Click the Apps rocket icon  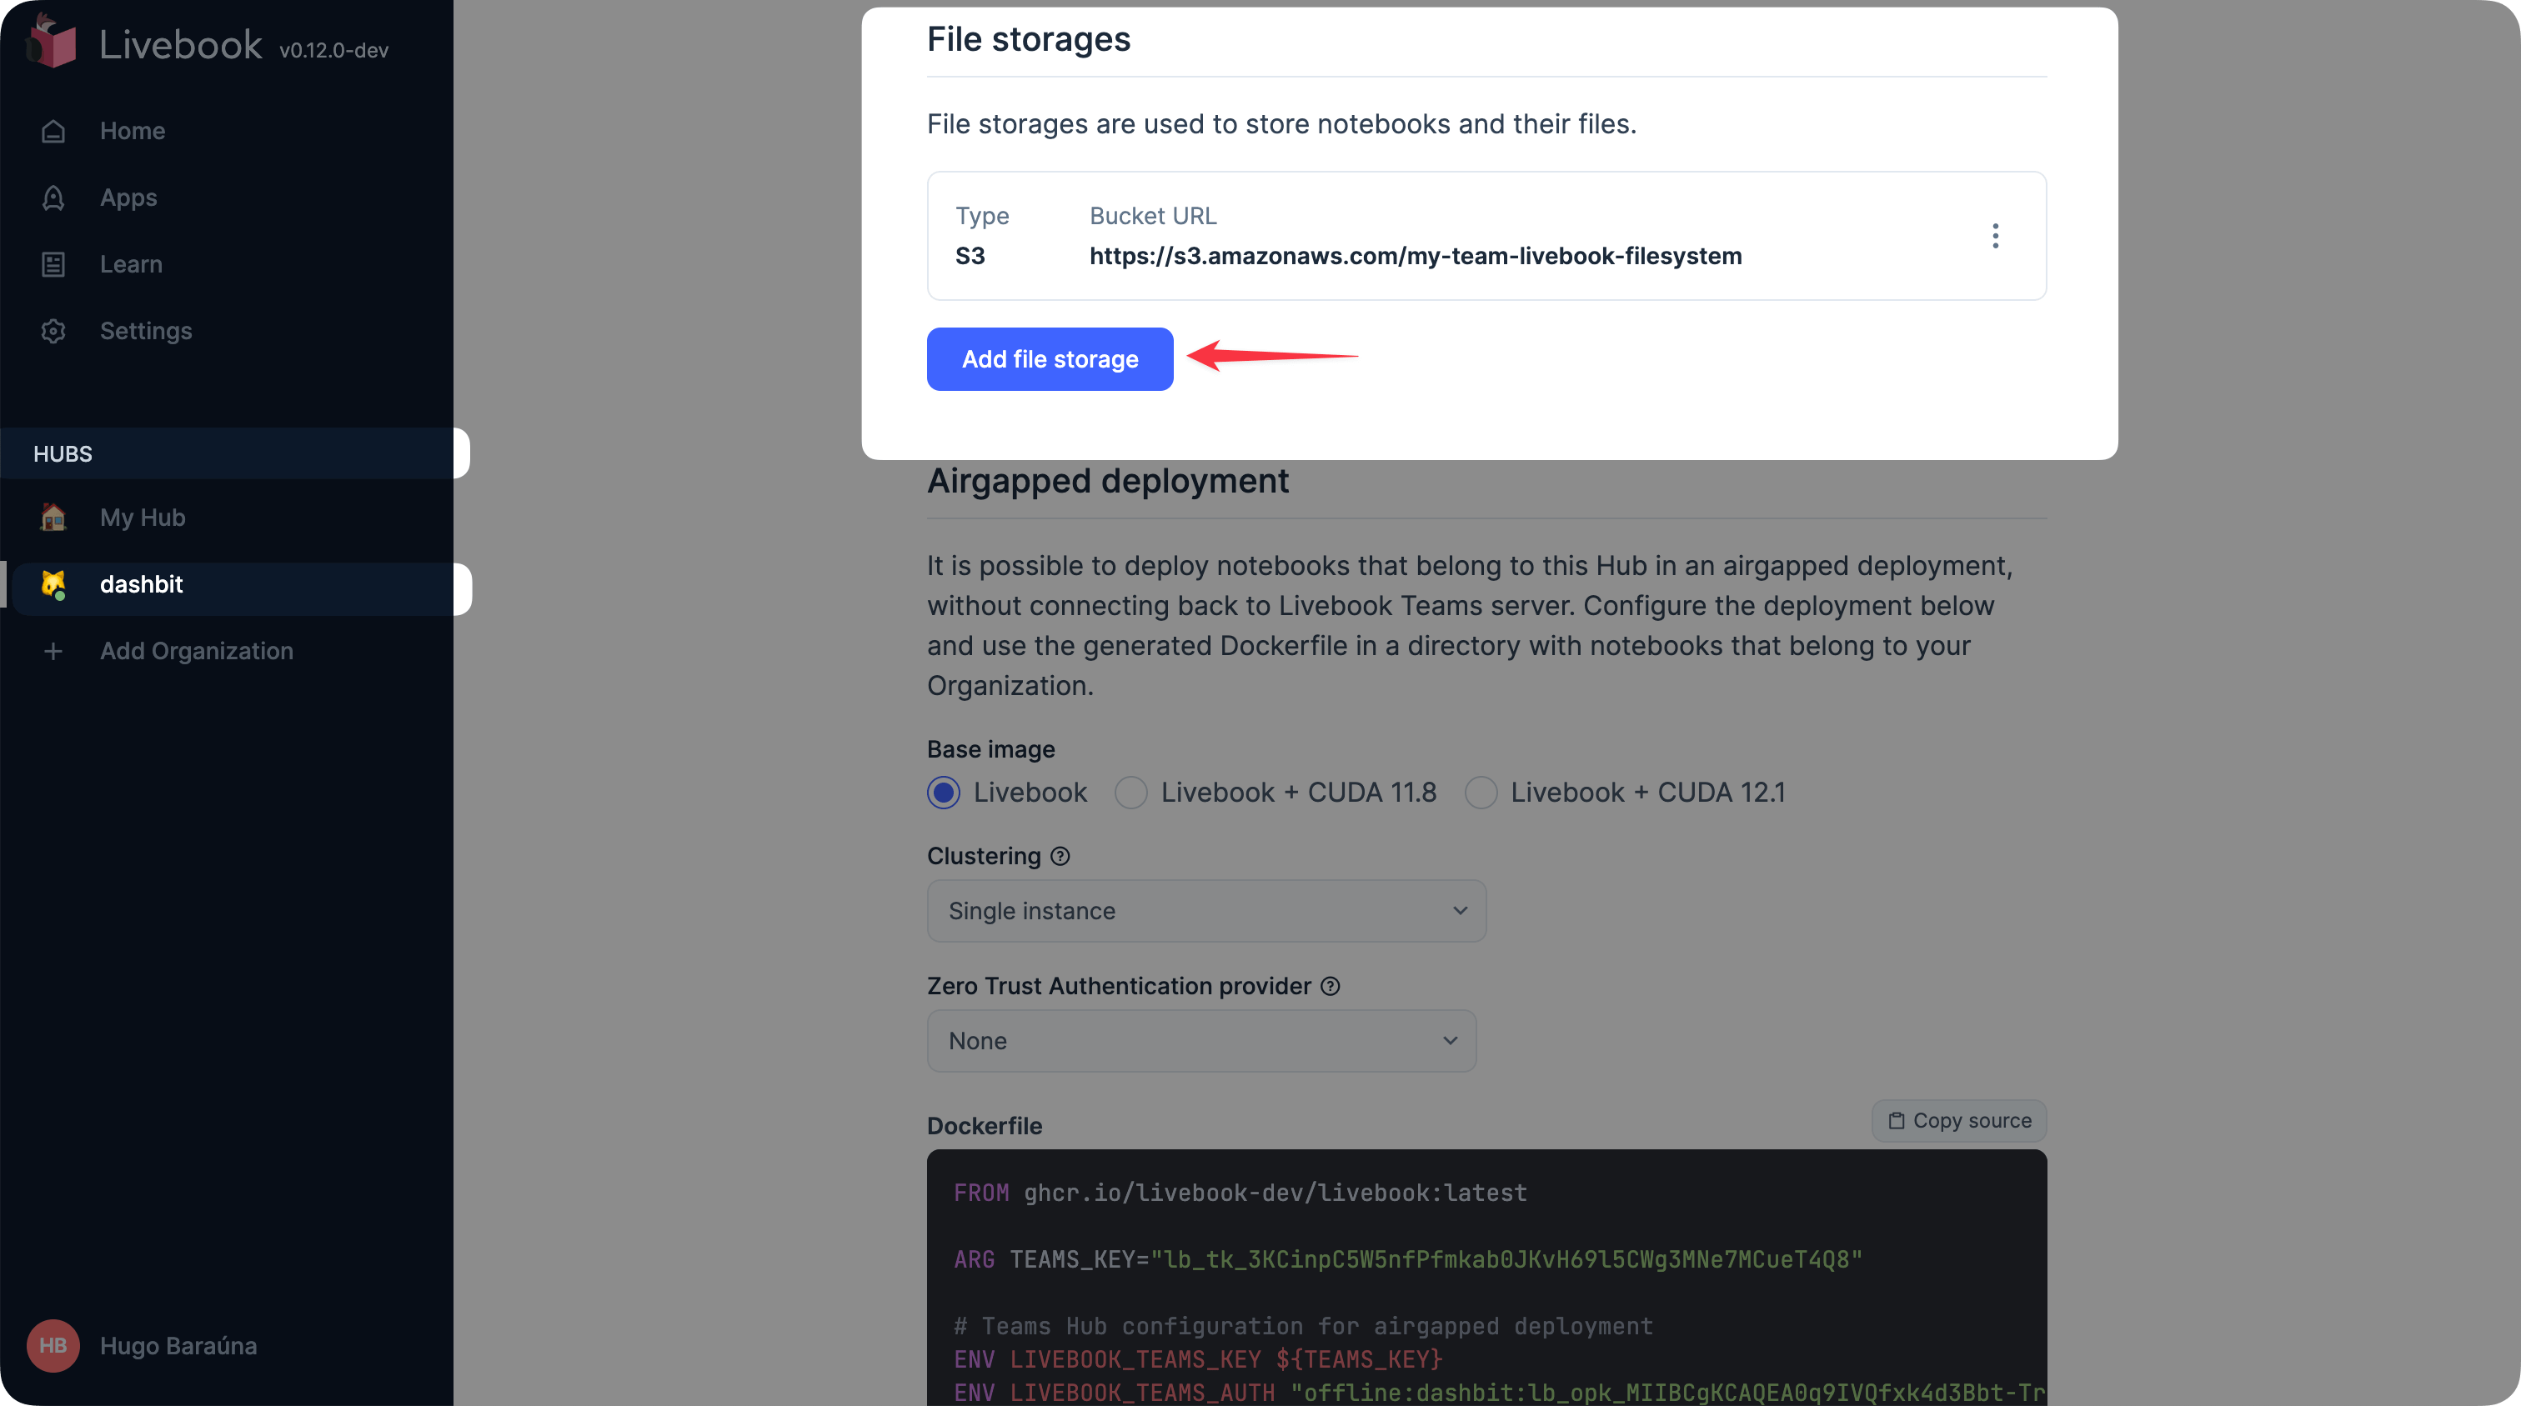tap(54, 198)
